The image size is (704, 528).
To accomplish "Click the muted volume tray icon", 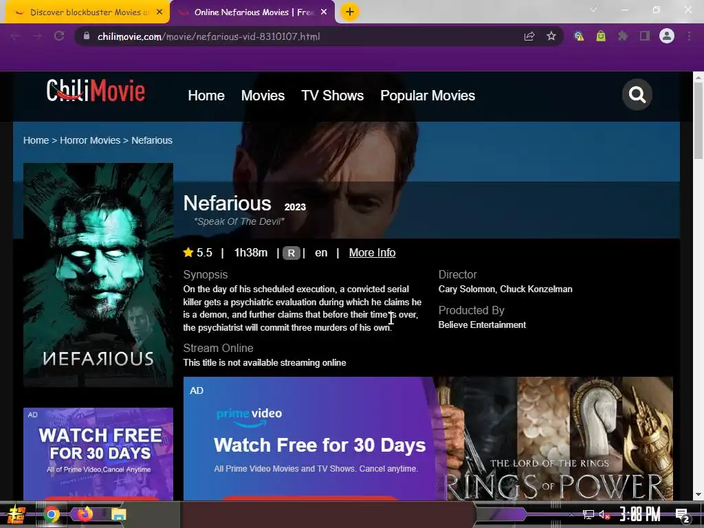I will point(605,514).
